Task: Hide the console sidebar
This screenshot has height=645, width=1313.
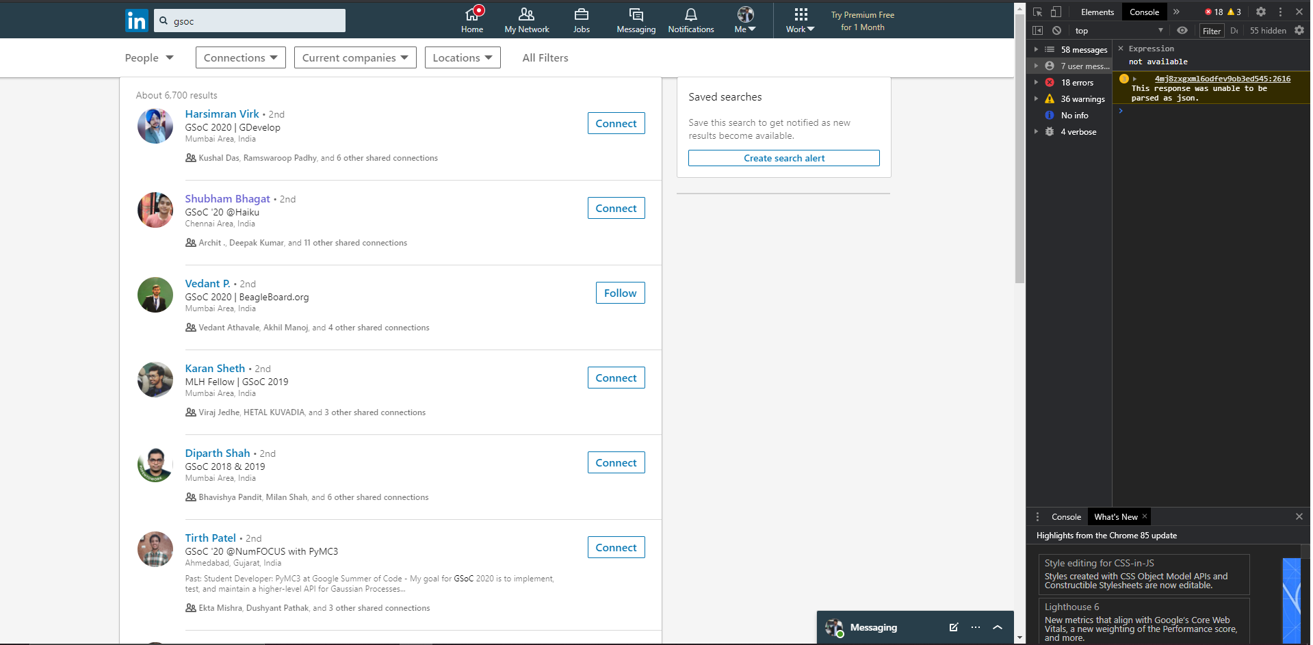Action: [x=1038, y=30]
